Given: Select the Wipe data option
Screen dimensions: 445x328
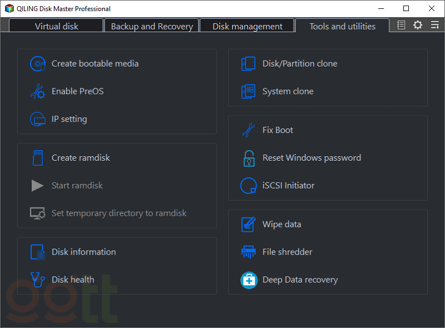Looking at the screenshot, I should (281, 225).
